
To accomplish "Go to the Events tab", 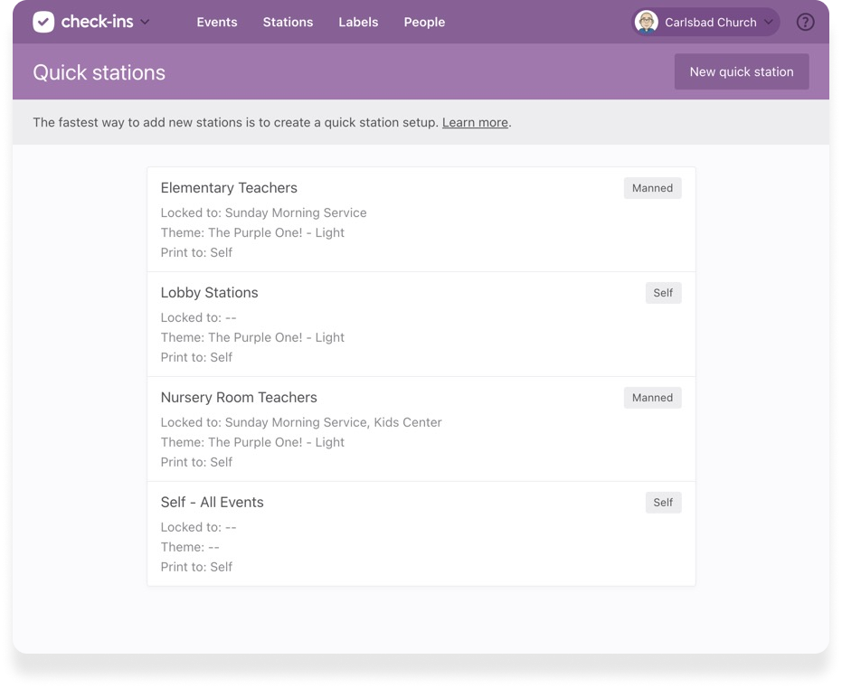I will (217, 23).
